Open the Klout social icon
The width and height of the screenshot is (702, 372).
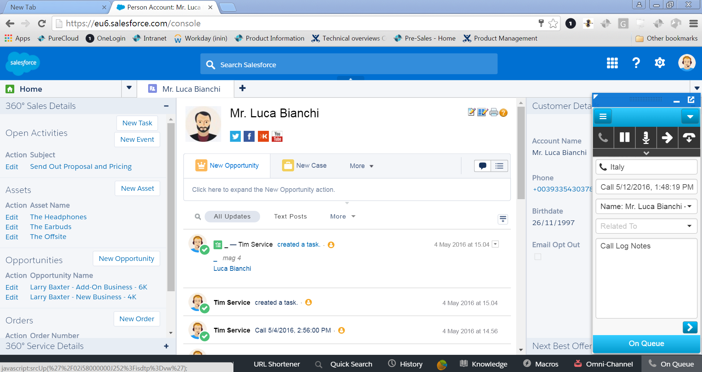(x=263, y=136)
